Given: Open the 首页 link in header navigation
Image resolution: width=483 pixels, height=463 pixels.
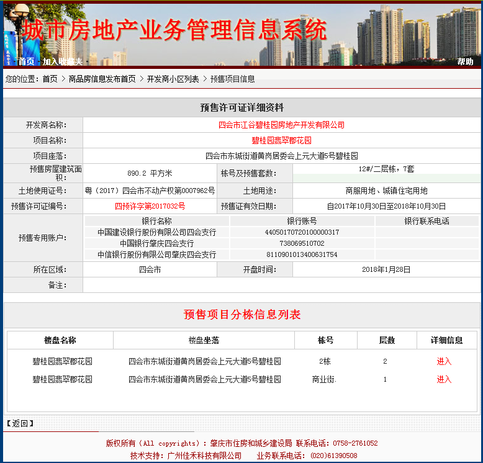Looking at the screenshot, I should click(x=26, y=61).
